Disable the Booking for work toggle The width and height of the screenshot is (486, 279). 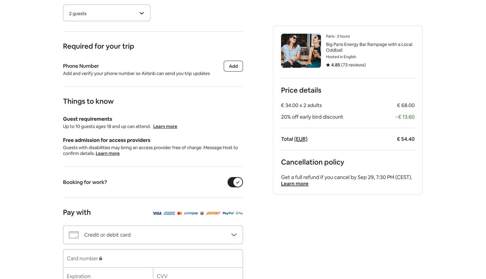235,182
